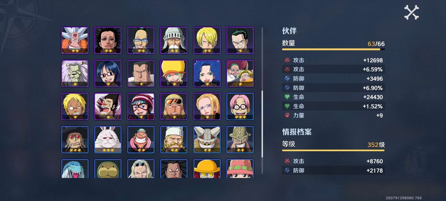Open the 伙伴 section heading
The height and width of the screenshot is (201, 446).
click(x=289, y=31)
